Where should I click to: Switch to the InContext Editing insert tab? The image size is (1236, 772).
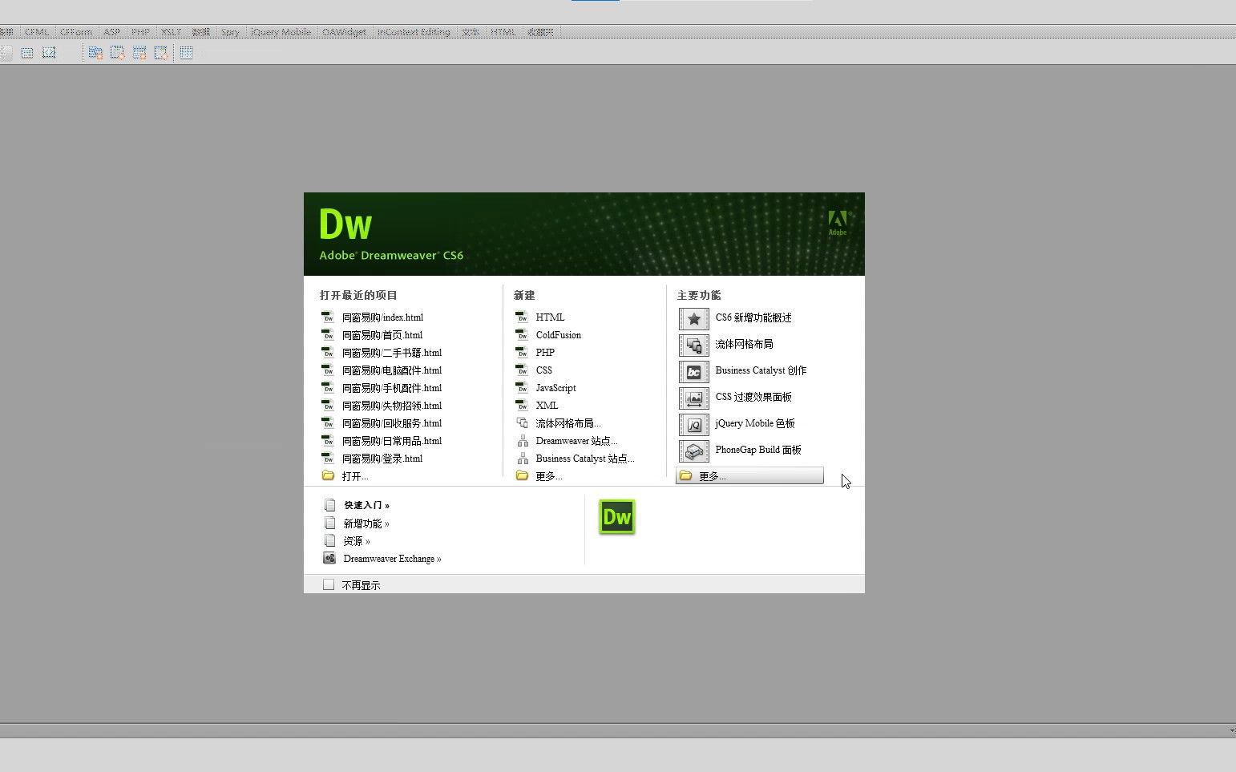(x=414, y=32)
